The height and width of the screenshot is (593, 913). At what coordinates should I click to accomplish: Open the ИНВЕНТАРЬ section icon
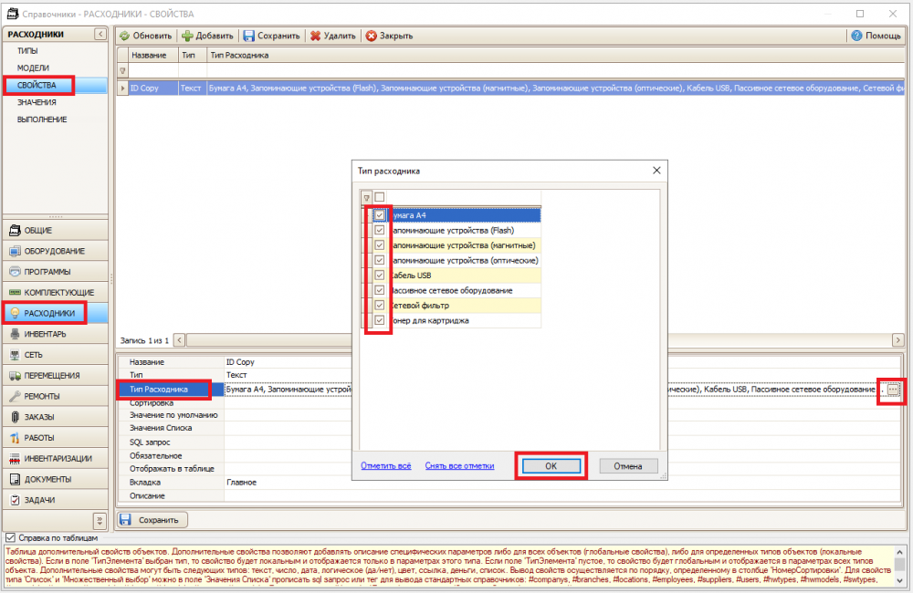tap(16, 334)
